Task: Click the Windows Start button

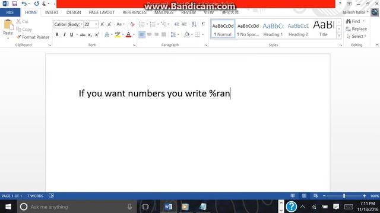Action: click(8, 206)
